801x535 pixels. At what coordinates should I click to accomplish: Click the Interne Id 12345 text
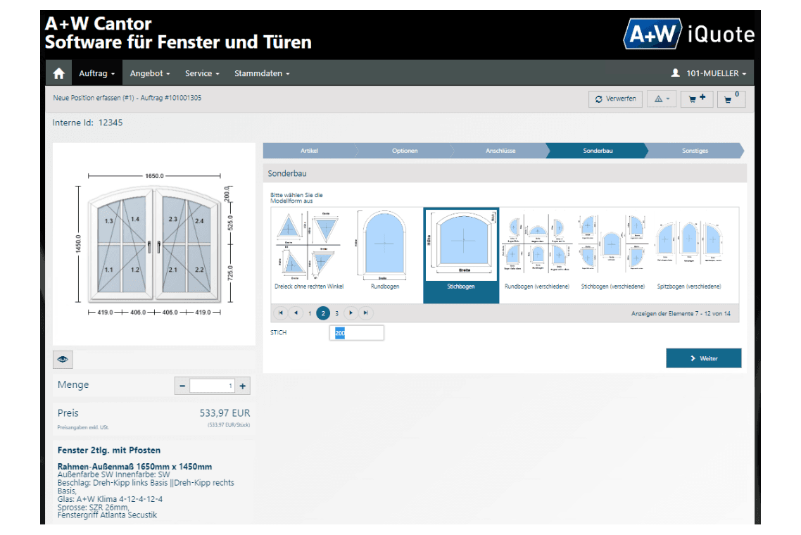87,122
